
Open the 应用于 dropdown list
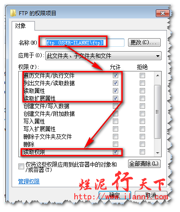[x=103, y=56]
